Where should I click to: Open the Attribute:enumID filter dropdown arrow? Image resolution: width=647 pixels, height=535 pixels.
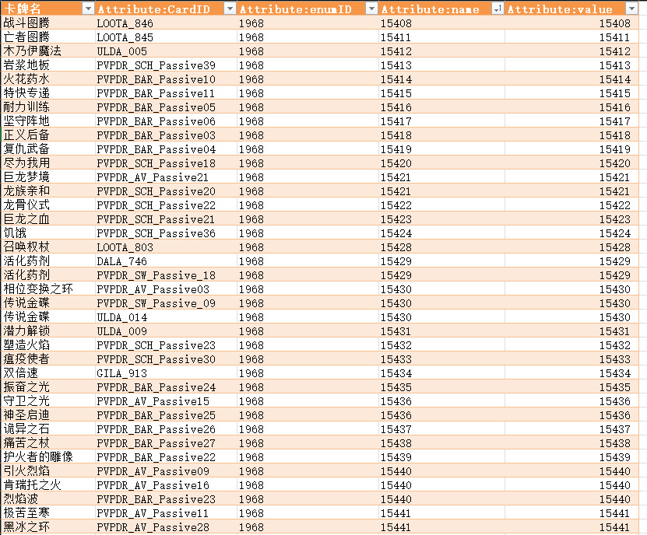pyautogui.click(x=372, y=9)
